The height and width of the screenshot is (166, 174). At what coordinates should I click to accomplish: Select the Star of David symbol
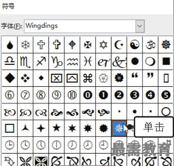pos(104,45)
